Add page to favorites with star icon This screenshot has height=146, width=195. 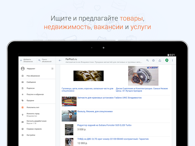(153, 60)
